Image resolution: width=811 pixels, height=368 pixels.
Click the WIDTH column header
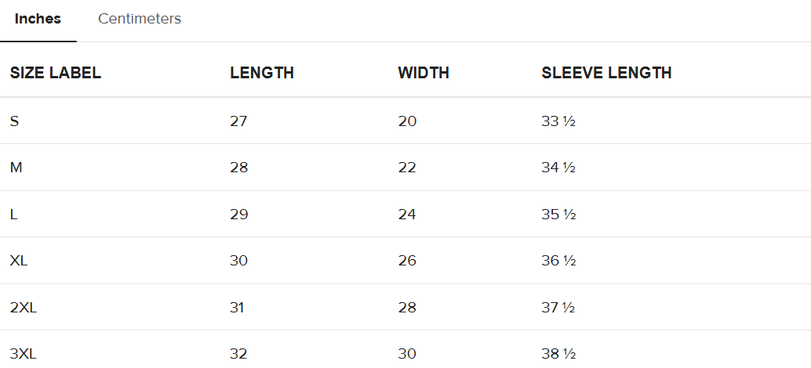pos(424,73)
